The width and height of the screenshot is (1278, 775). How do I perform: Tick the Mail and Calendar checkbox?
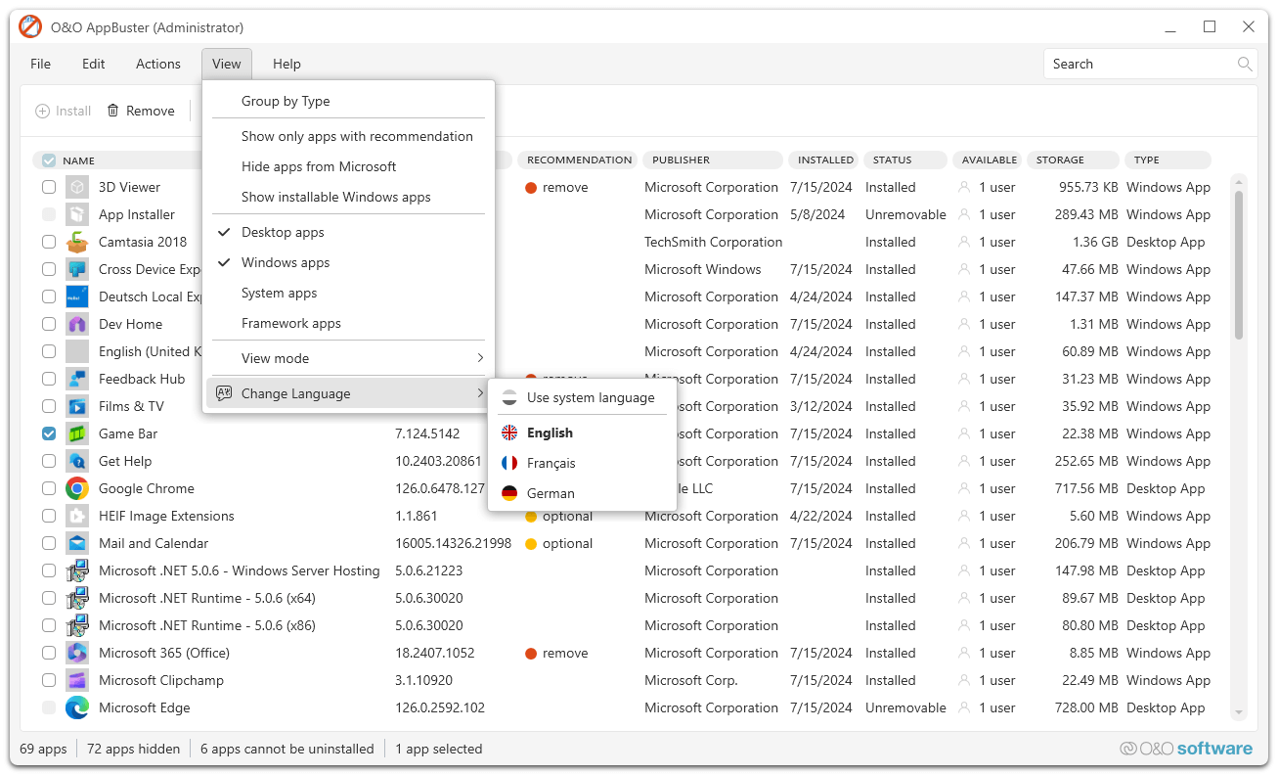coord(49,543)
